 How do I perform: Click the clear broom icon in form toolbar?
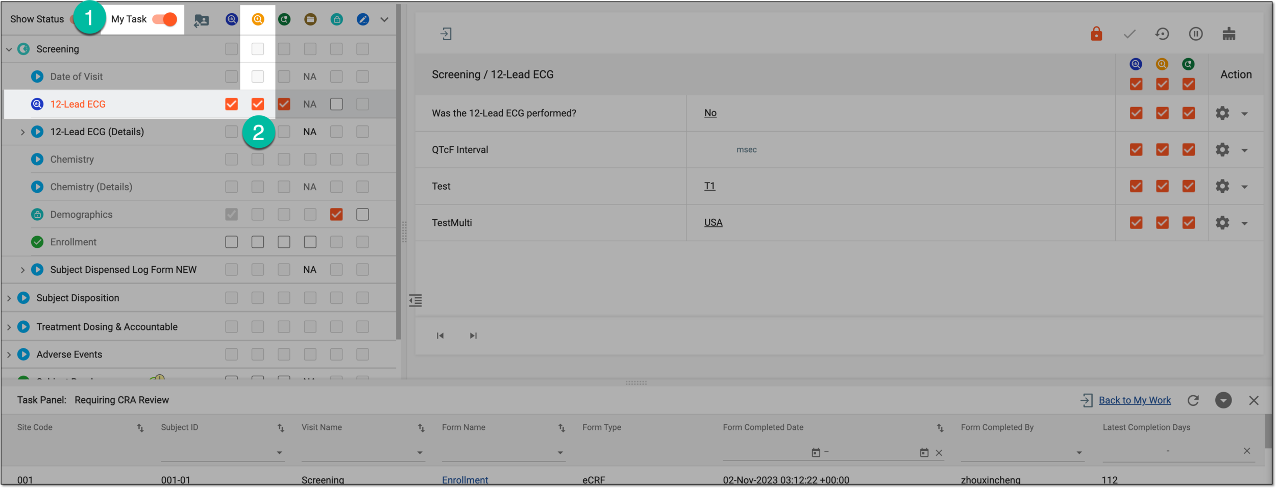click(x=1229, y=34)
